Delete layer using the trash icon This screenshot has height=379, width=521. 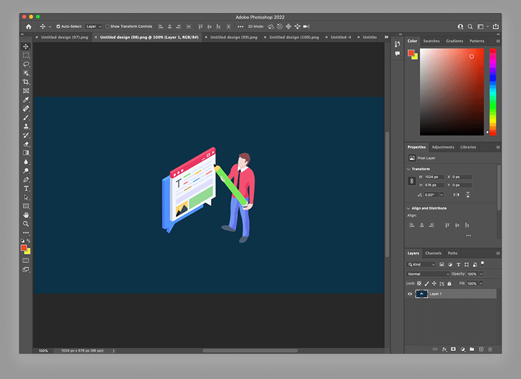pos(491,350)
